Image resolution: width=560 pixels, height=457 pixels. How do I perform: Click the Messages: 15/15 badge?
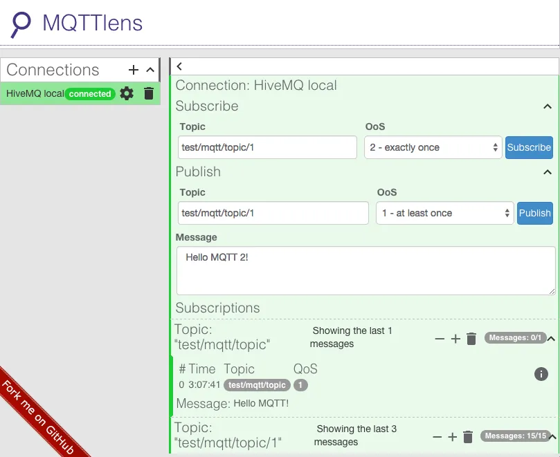pos(516,436)
